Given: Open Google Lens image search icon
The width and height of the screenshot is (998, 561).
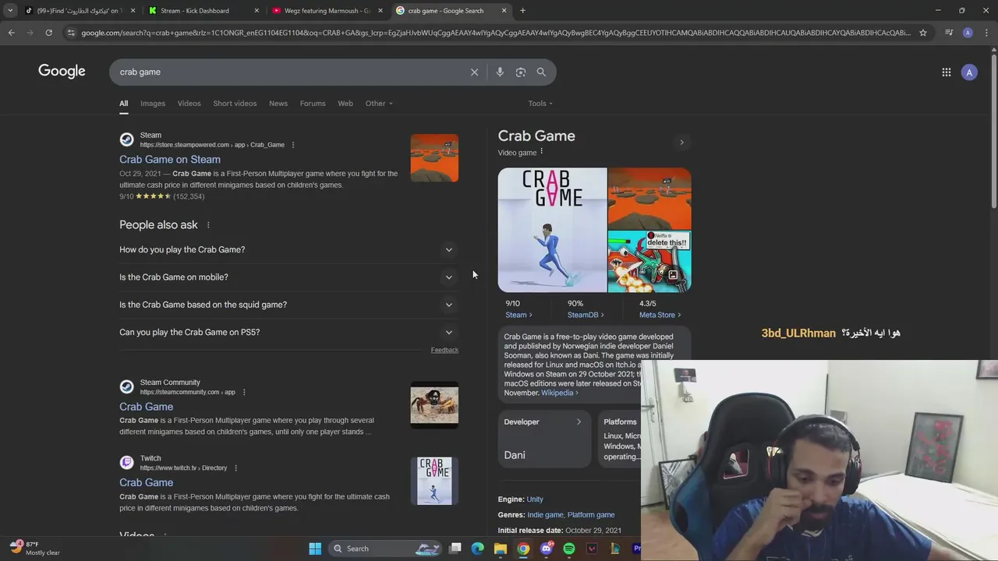Looking at the screenshot, I should pyautogui.click(x=521, y=72).
